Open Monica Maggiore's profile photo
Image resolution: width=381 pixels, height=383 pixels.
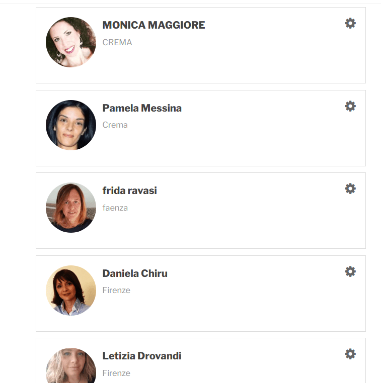(71, 42)
